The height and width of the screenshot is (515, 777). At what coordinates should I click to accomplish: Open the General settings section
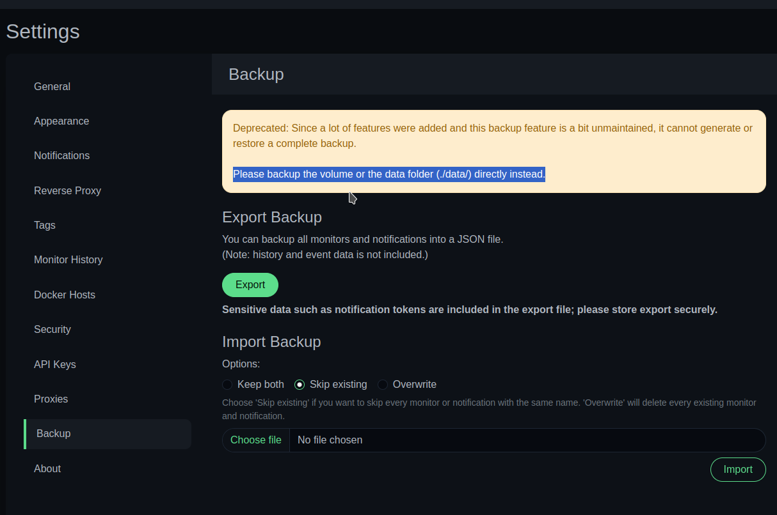click(52, 86)
